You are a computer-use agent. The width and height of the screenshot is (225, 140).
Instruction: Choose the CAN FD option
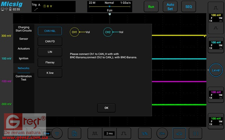pyautogui.click(x=50, y=41)
